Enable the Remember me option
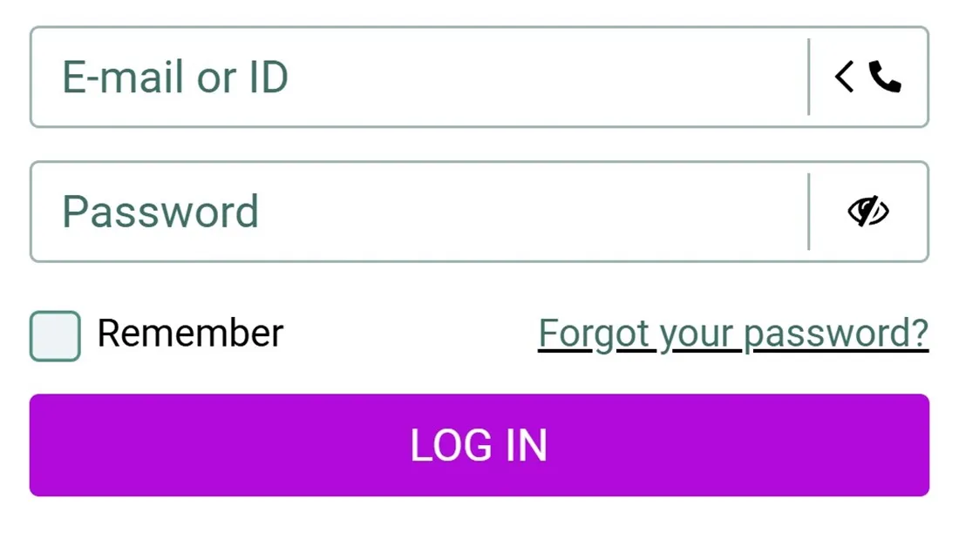 55,336
